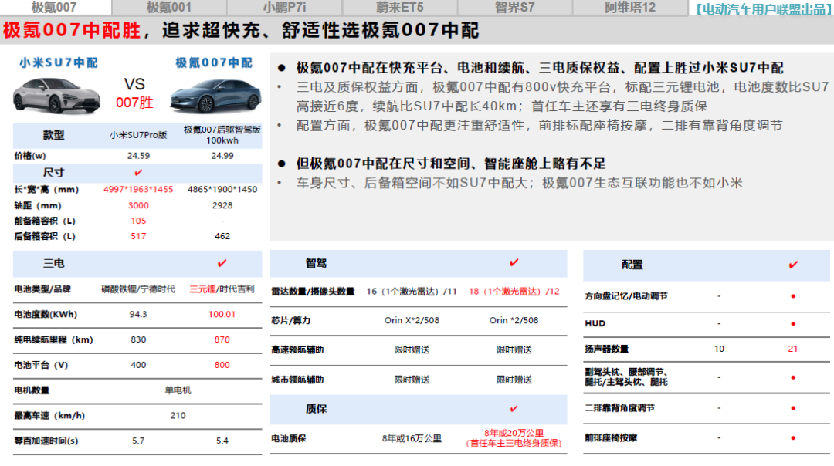Image resolution: width=834 pixels, height=466 pixels.
Task: Click the 纯电续航里程（km）row label
Action: (54, 339)
